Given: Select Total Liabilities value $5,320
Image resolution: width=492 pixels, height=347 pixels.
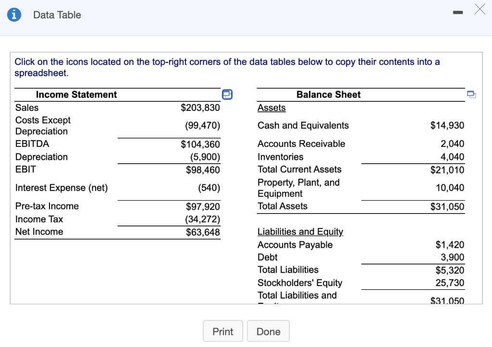Looking at the screenshot, I should tap(450, 270).
